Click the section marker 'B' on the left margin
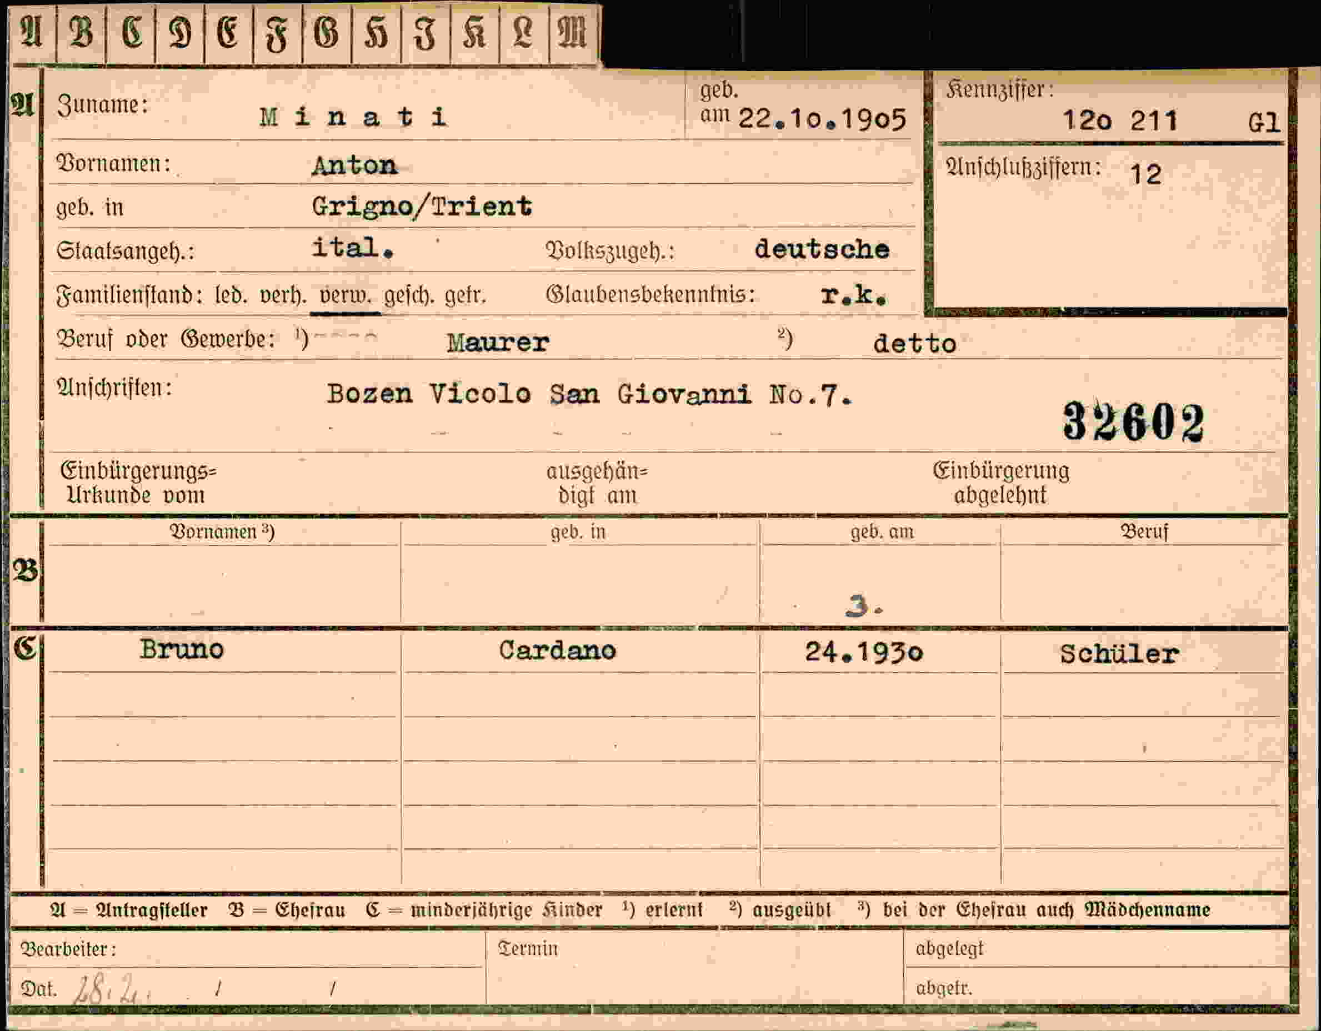 (x=25, y=571)
